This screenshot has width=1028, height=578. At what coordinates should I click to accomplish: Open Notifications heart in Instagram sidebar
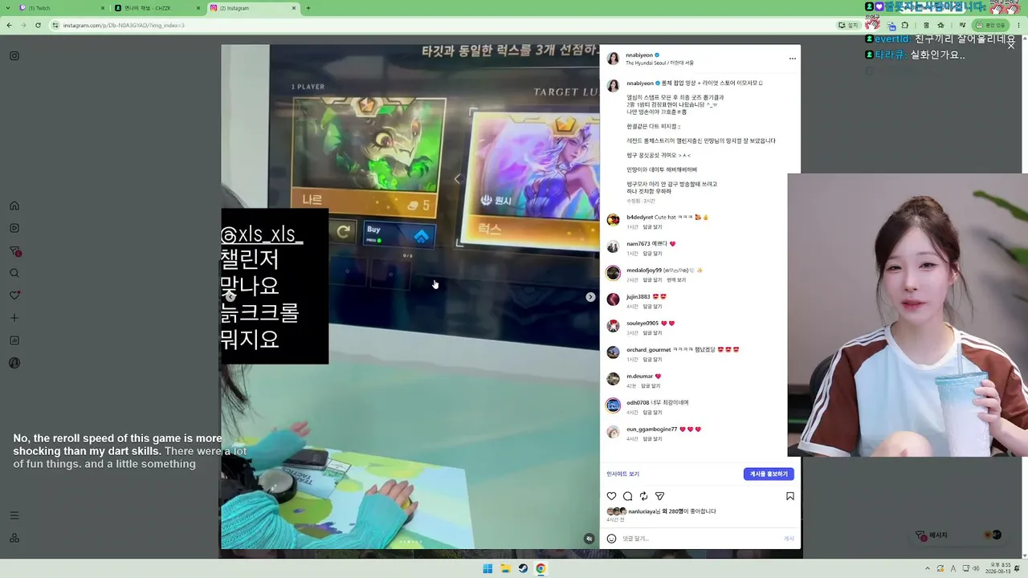pos(14,295)
